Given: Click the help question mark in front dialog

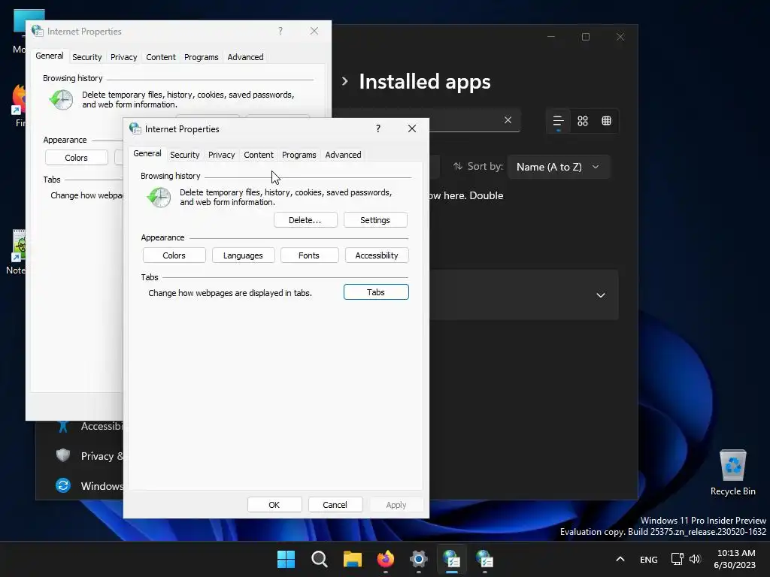Looking at the screenshot, I should [x=377, y=128].
